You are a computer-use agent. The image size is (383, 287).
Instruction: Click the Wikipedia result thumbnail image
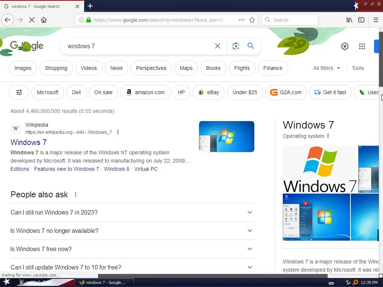pos(226,136)
